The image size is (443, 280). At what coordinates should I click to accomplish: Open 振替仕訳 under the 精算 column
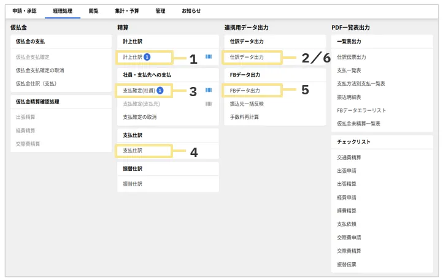click(133, 183)
